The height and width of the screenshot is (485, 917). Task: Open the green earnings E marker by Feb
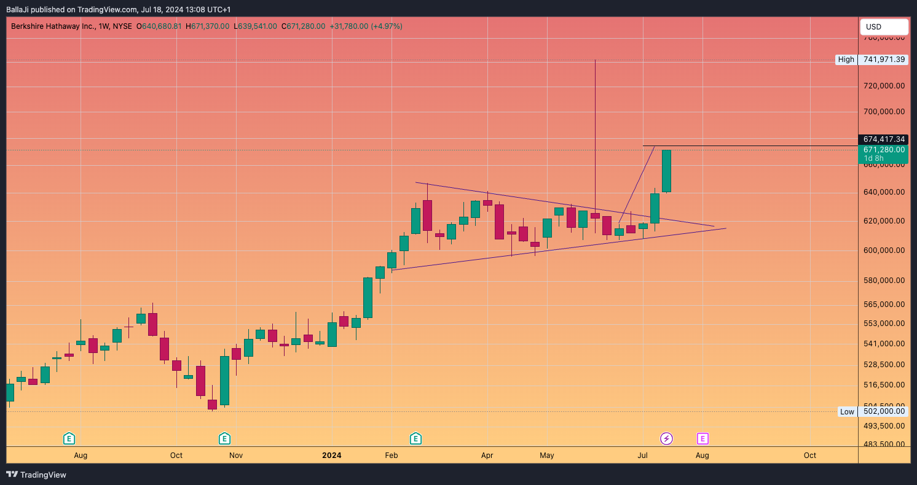[x=415, y=438]
